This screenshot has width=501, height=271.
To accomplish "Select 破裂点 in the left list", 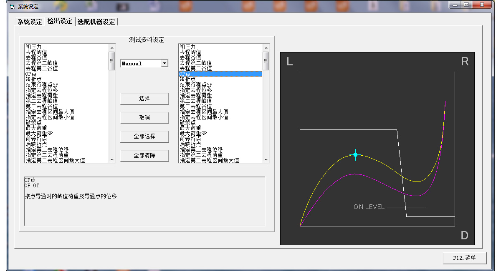I will pos(66,122).
